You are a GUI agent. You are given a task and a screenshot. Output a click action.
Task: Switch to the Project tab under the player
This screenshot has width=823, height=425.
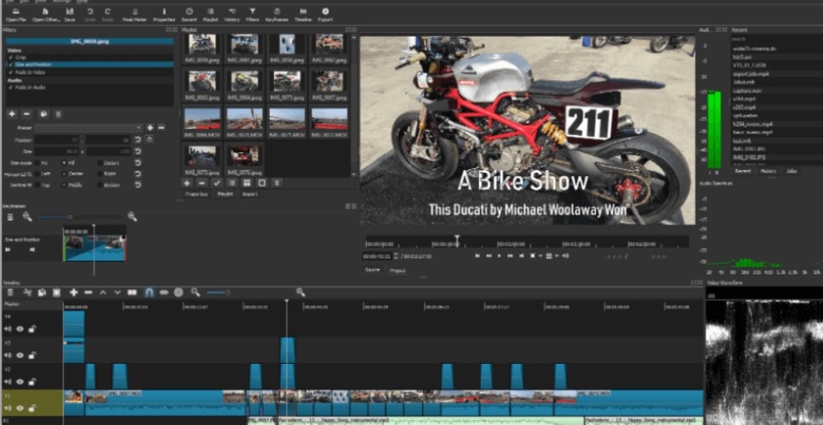coord(397,270)
